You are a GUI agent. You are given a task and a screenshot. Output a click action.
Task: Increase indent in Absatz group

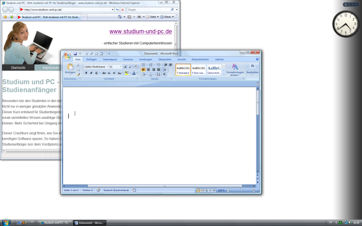pyautogui.click(x=170, y=65)
